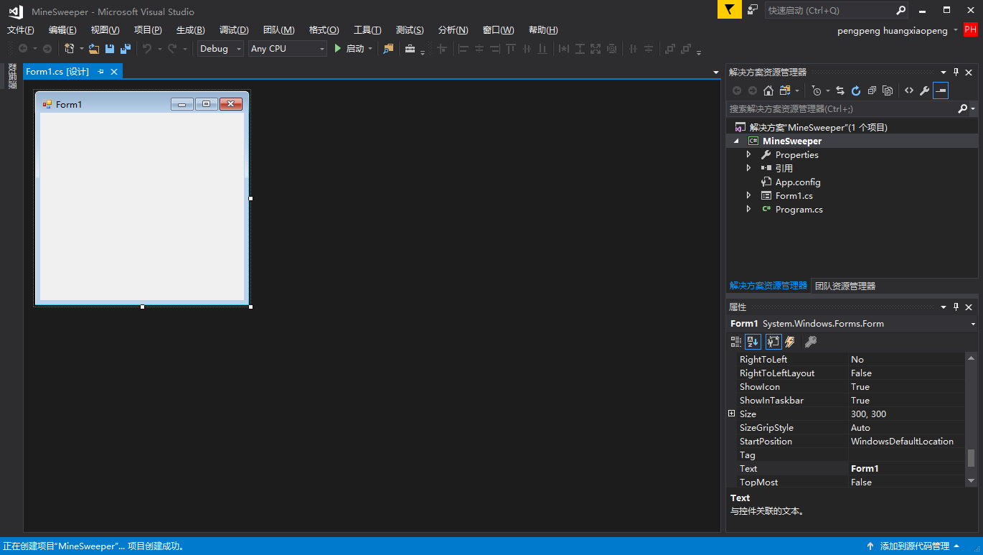Click the Bring to Front layout icon
Image resolution: width=983 pixels, height=555 pixels.
(670, 49)
